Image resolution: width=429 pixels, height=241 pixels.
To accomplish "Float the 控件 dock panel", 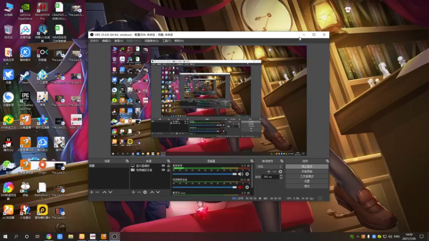I will coord(327,161).
